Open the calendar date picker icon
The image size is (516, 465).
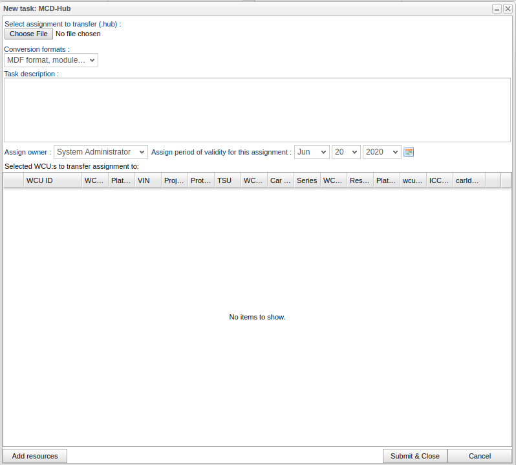tap(408, 152)
